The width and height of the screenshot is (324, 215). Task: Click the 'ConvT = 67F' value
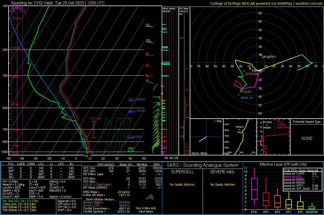coord(37,188)
